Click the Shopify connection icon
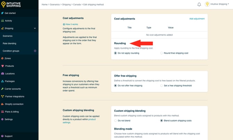The height and width of the screenshot is (140, 233). coord(2,104)
